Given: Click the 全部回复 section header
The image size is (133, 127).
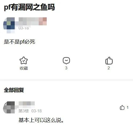Looking at the screenshot, I should point(14,90).
